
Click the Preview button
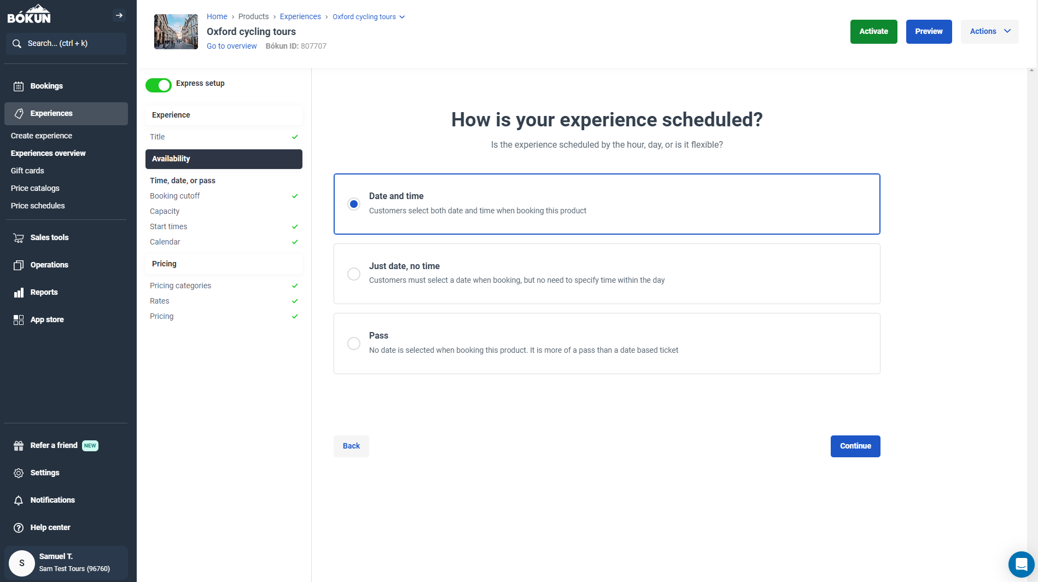pyautogui.click(x=929, y=32)
